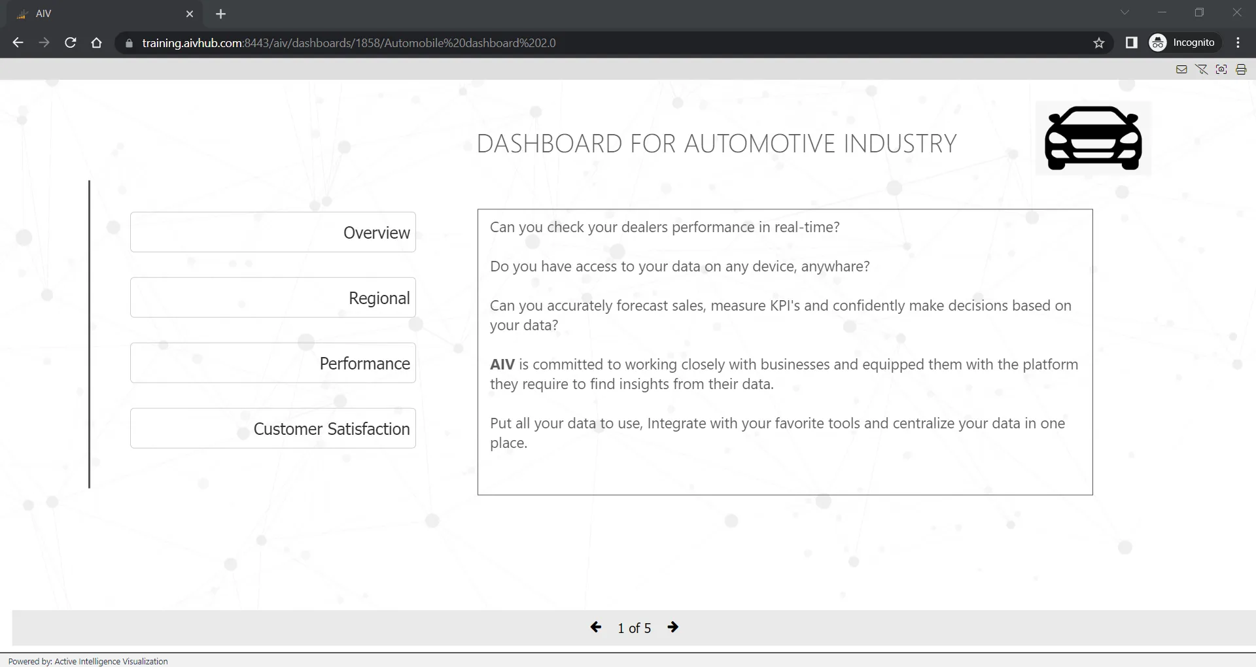
Task: Bookmark this page with the star icon
Action: [1099, 43]
